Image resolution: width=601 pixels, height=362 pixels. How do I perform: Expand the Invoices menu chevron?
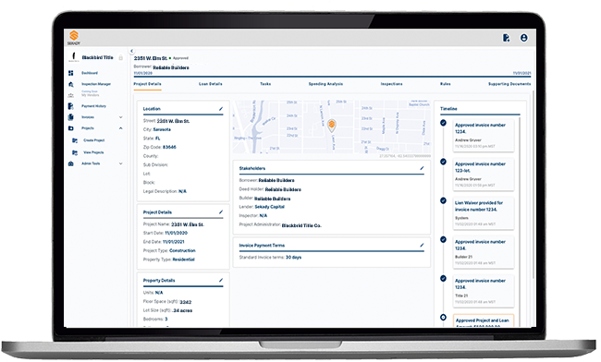point(121,117)
